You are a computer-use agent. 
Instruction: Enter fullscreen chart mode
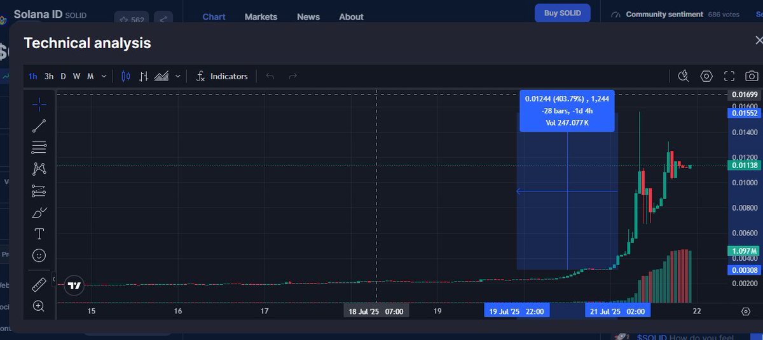729,76
